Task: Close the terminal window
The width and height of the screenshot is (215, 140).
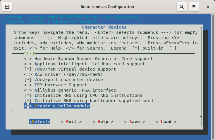Action: [208, 6]
